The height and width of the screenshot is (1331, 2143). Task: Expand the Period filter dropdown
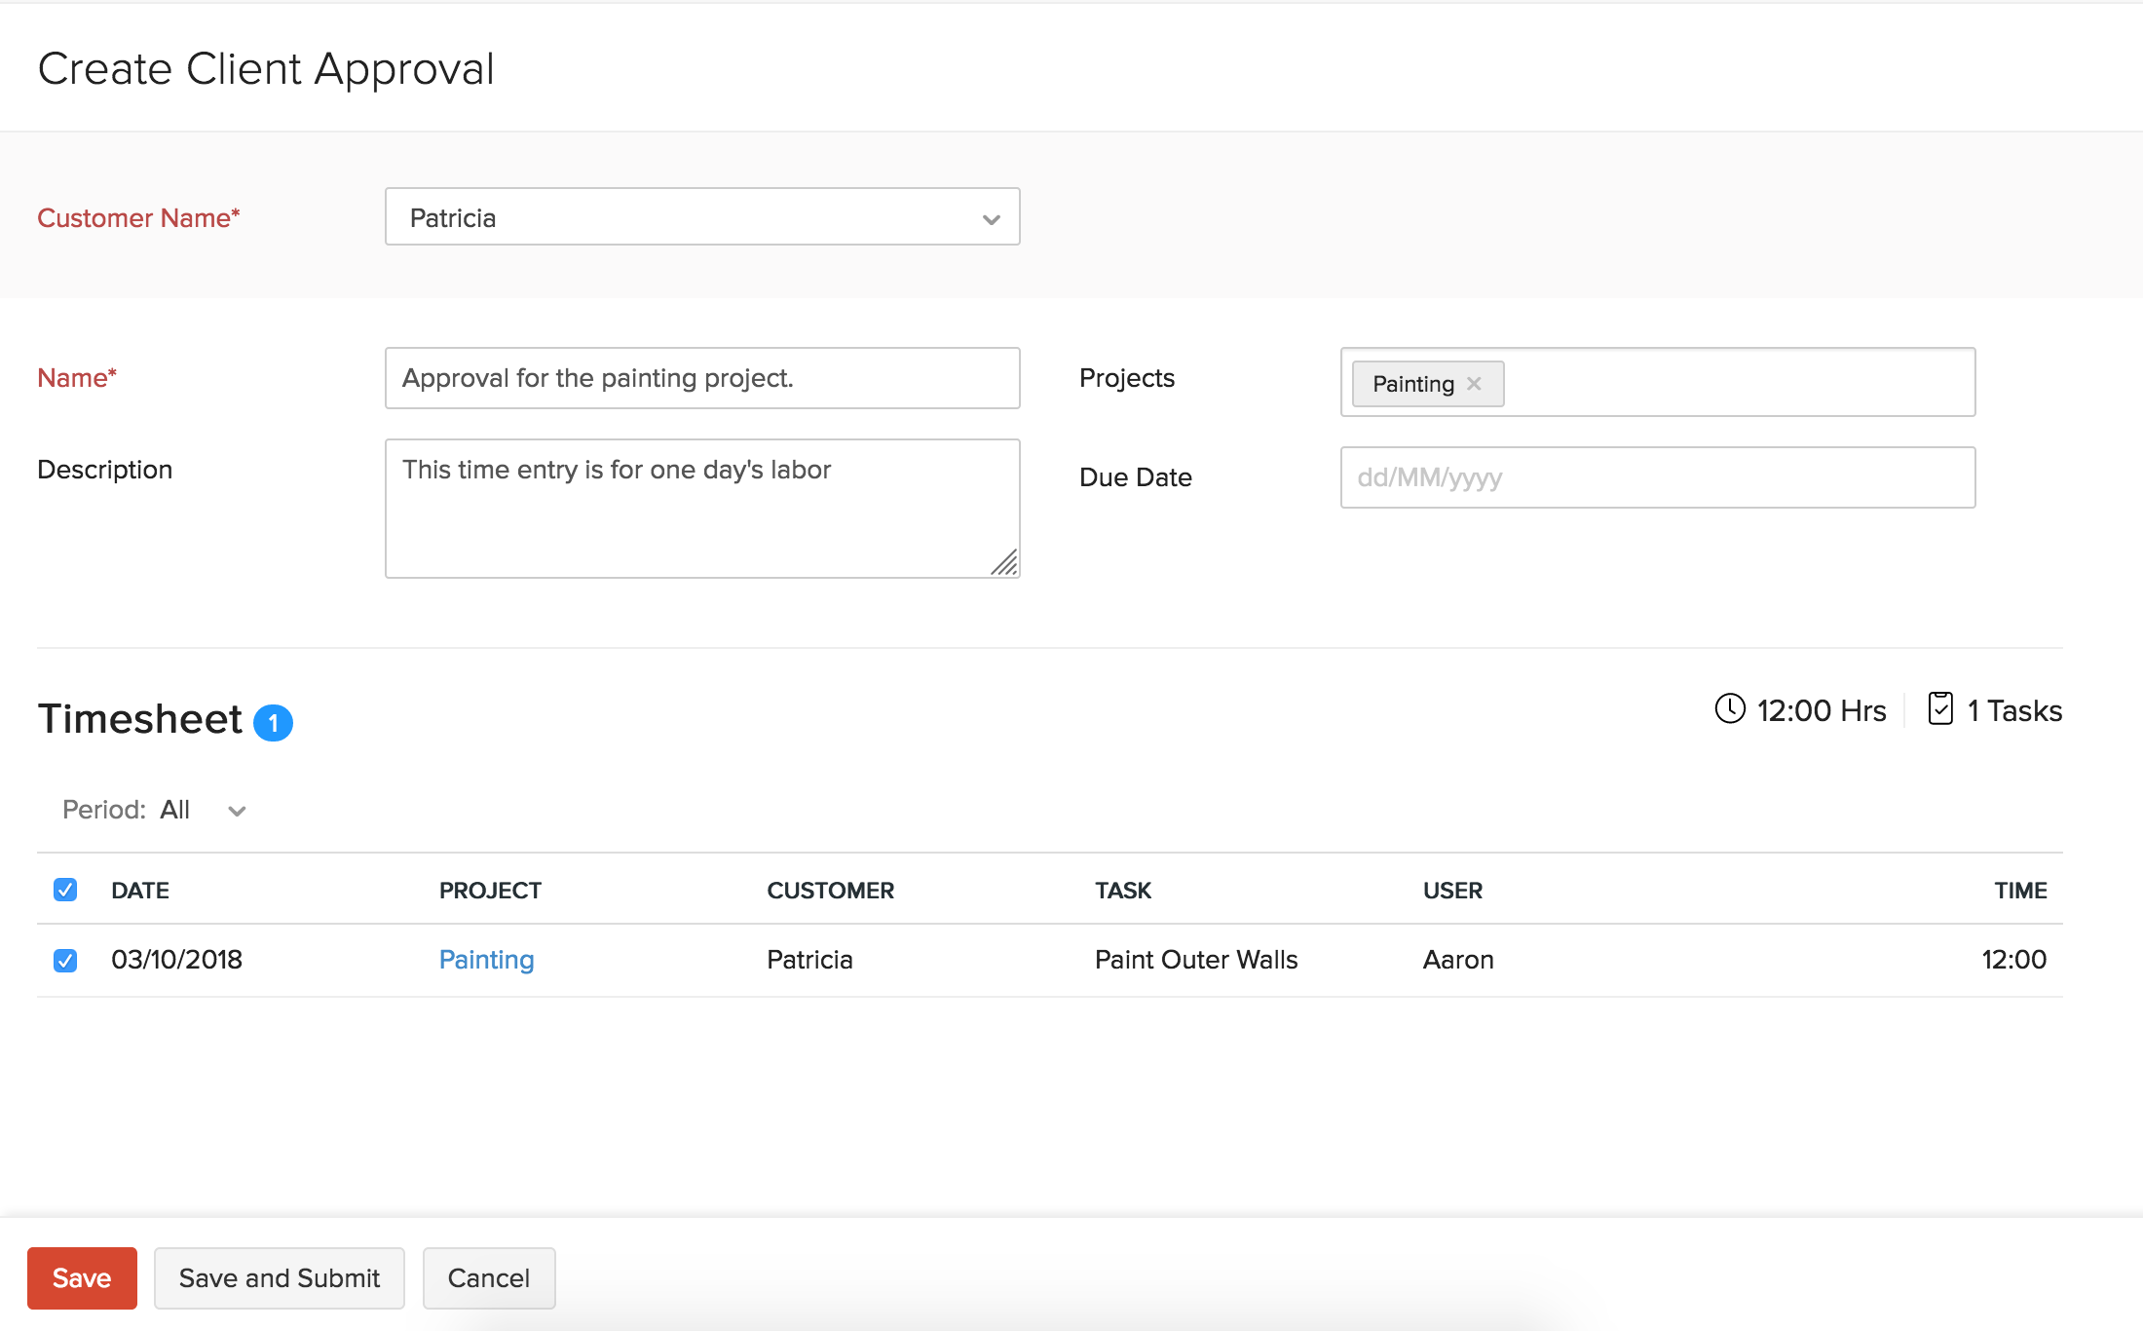click(x=237, y=810)
